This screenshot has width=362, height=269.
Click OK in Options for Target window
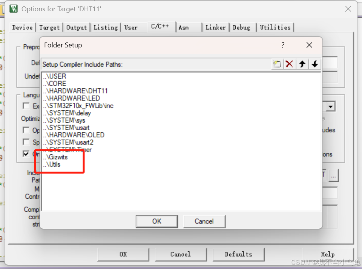click(123, 254)
